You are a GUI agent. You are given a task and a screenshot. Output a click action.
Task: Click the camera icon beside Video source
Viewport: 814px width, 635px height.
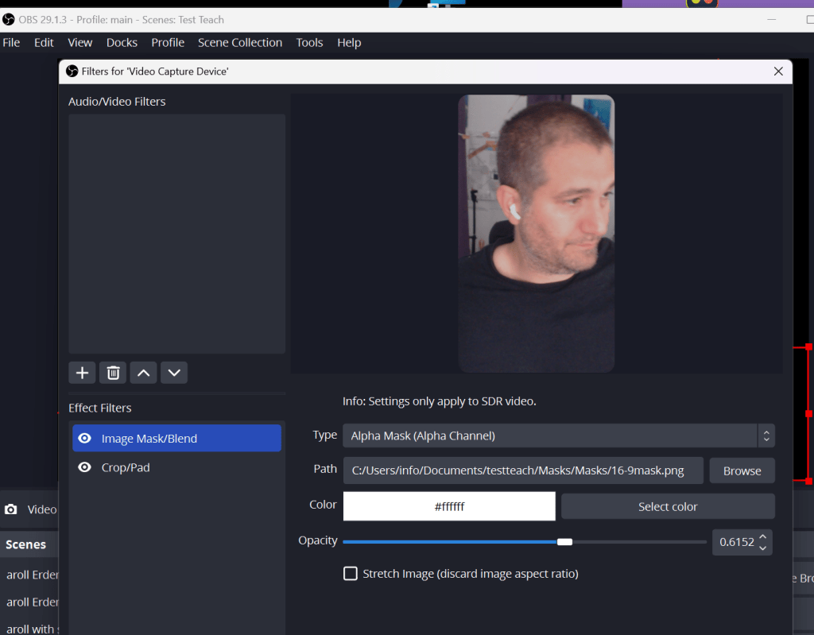point(11,509)
